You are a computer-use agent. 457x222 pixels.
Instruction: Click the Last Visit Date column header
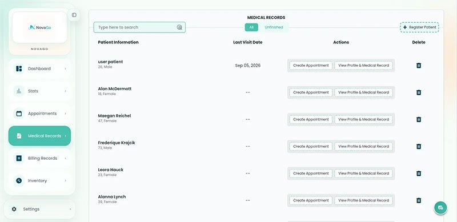coord(248,42)
